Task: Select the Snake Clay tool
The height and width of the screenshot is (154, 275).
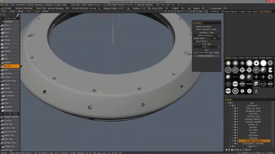Action: tap(10, 135)
